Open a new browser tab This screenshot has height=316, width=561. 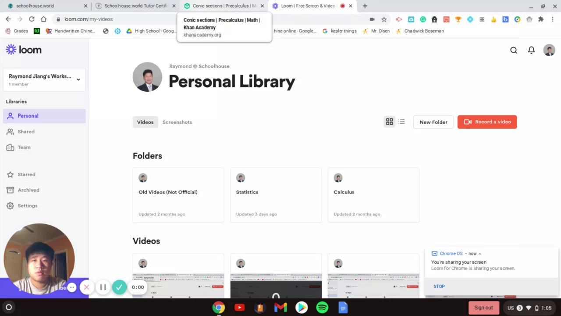365,6
